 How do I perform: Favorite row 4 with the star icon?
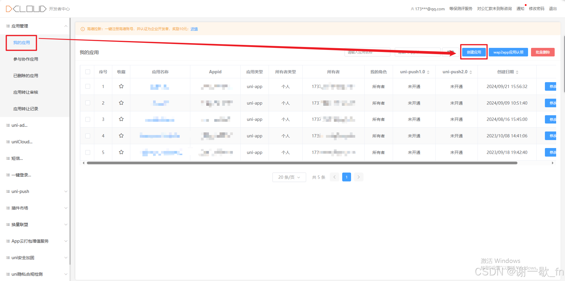121,136
